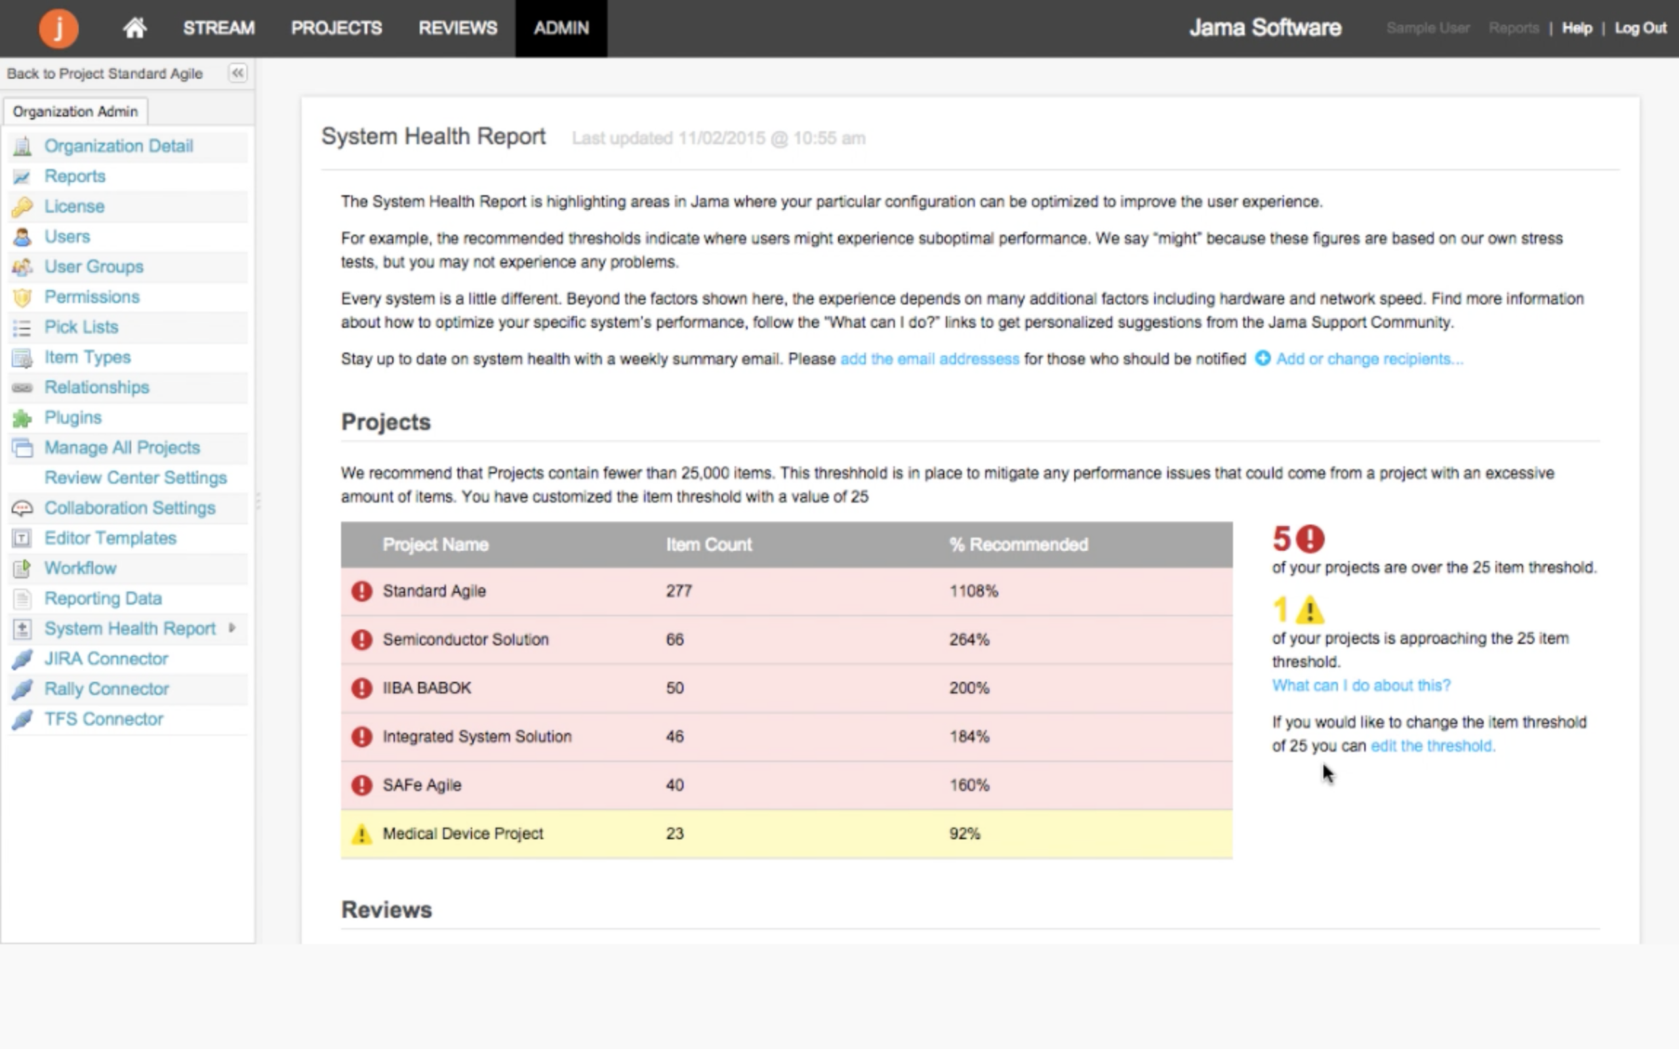
Task: Click the orange Jama logo icon
Action: tap(58, 28)
